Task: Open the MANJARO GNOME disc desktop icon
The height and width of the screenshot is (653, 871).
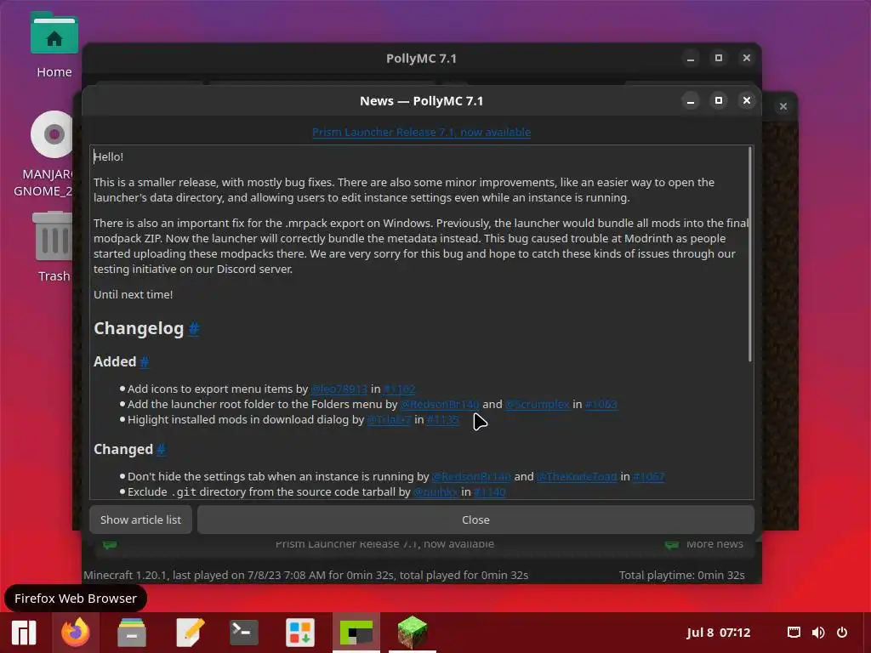Action: tap(51, 154)
